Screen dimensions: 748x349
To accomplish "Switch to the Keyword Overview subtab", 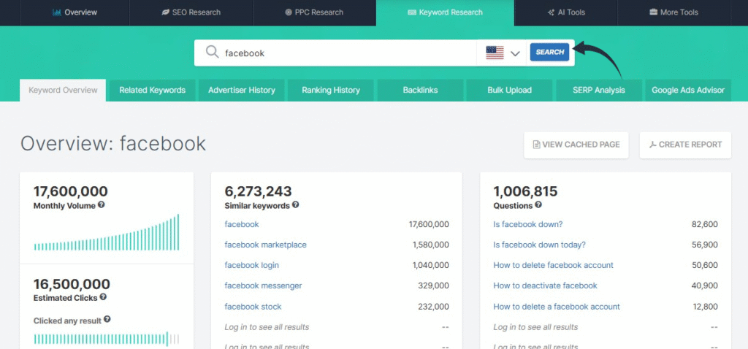I will pyautogui.click(x=63, y=90).
